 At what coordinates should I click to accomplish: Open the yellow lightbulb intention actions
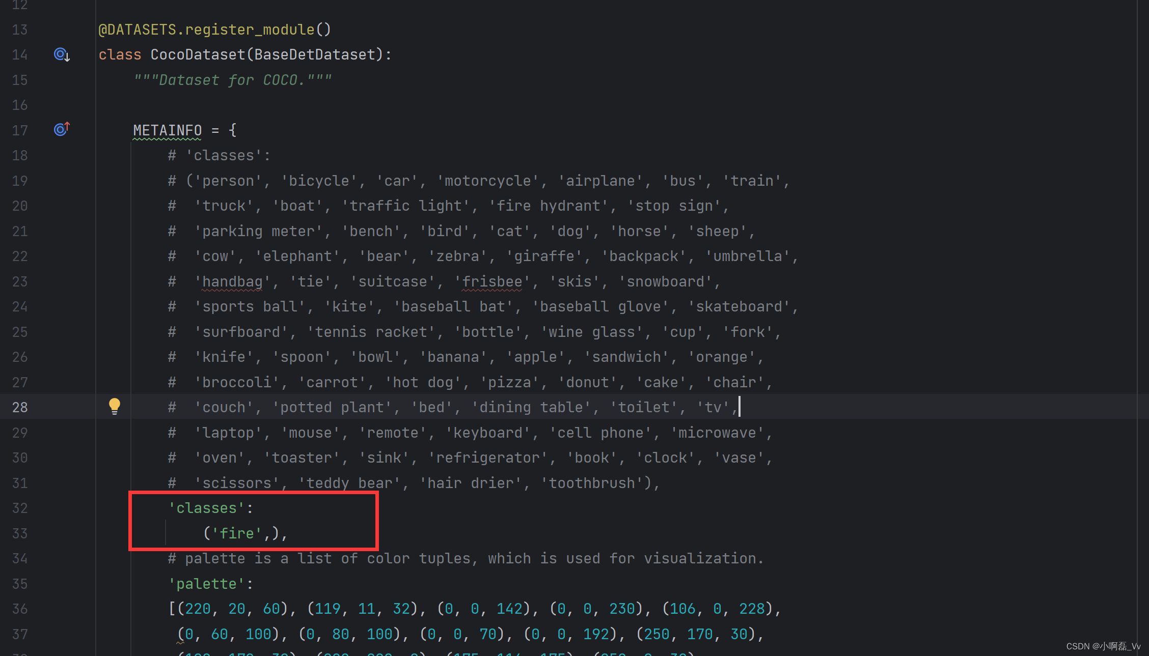coord(115,406)
